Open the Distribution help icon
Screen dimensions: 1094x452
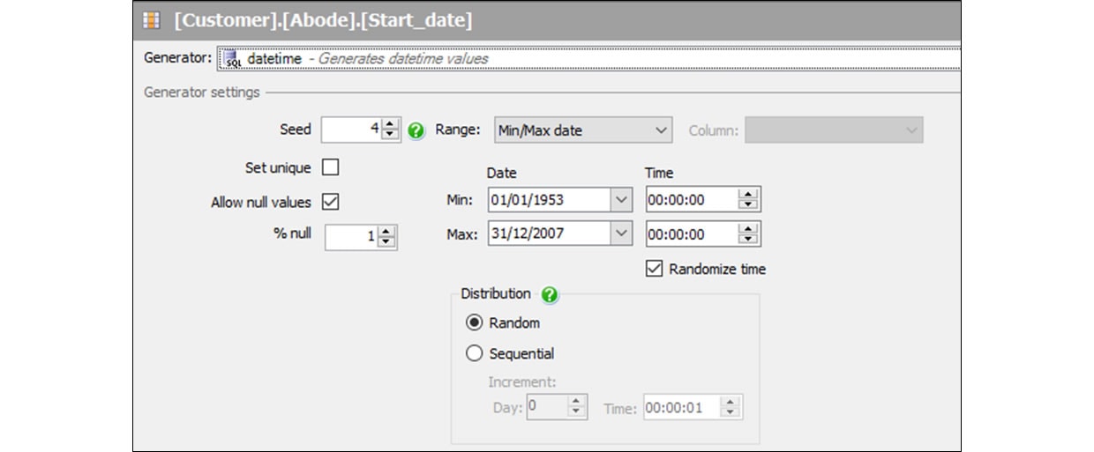[549, 294]
